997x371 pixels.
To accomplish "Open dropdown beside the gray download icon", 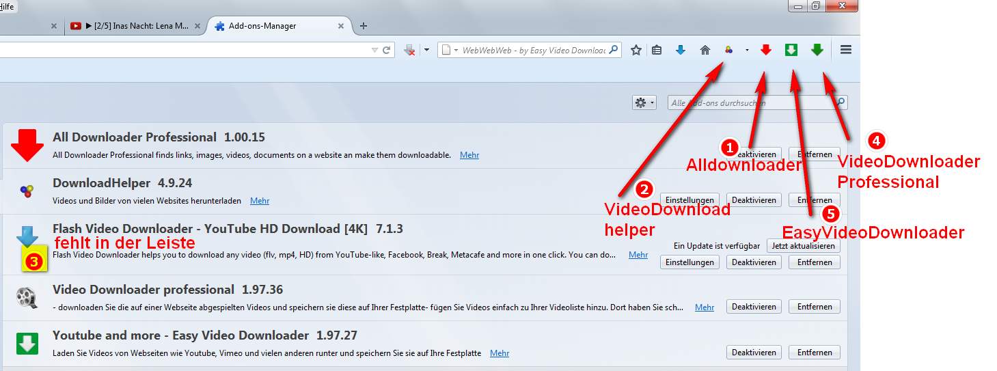I will [x=426, y=50].
